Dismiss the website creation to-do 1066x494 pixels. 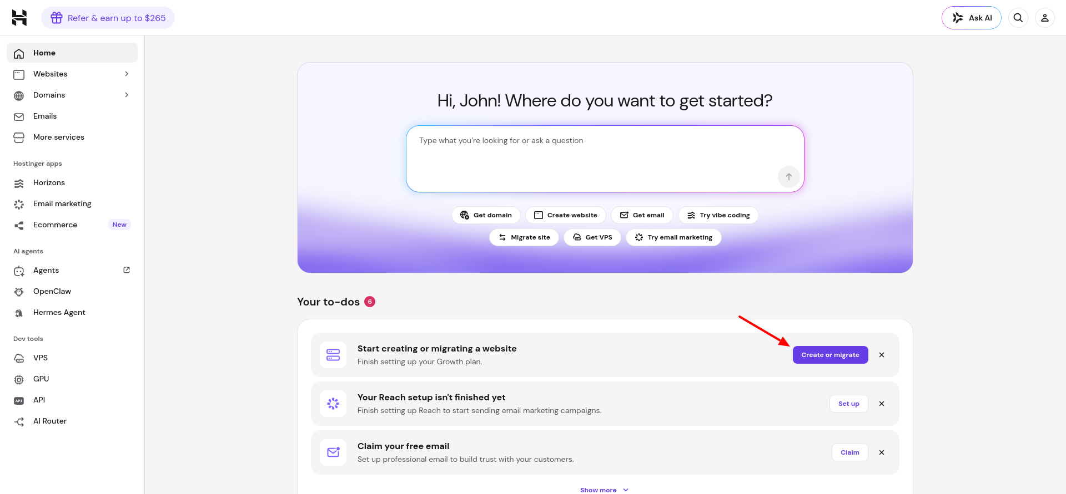pos(882,355)
